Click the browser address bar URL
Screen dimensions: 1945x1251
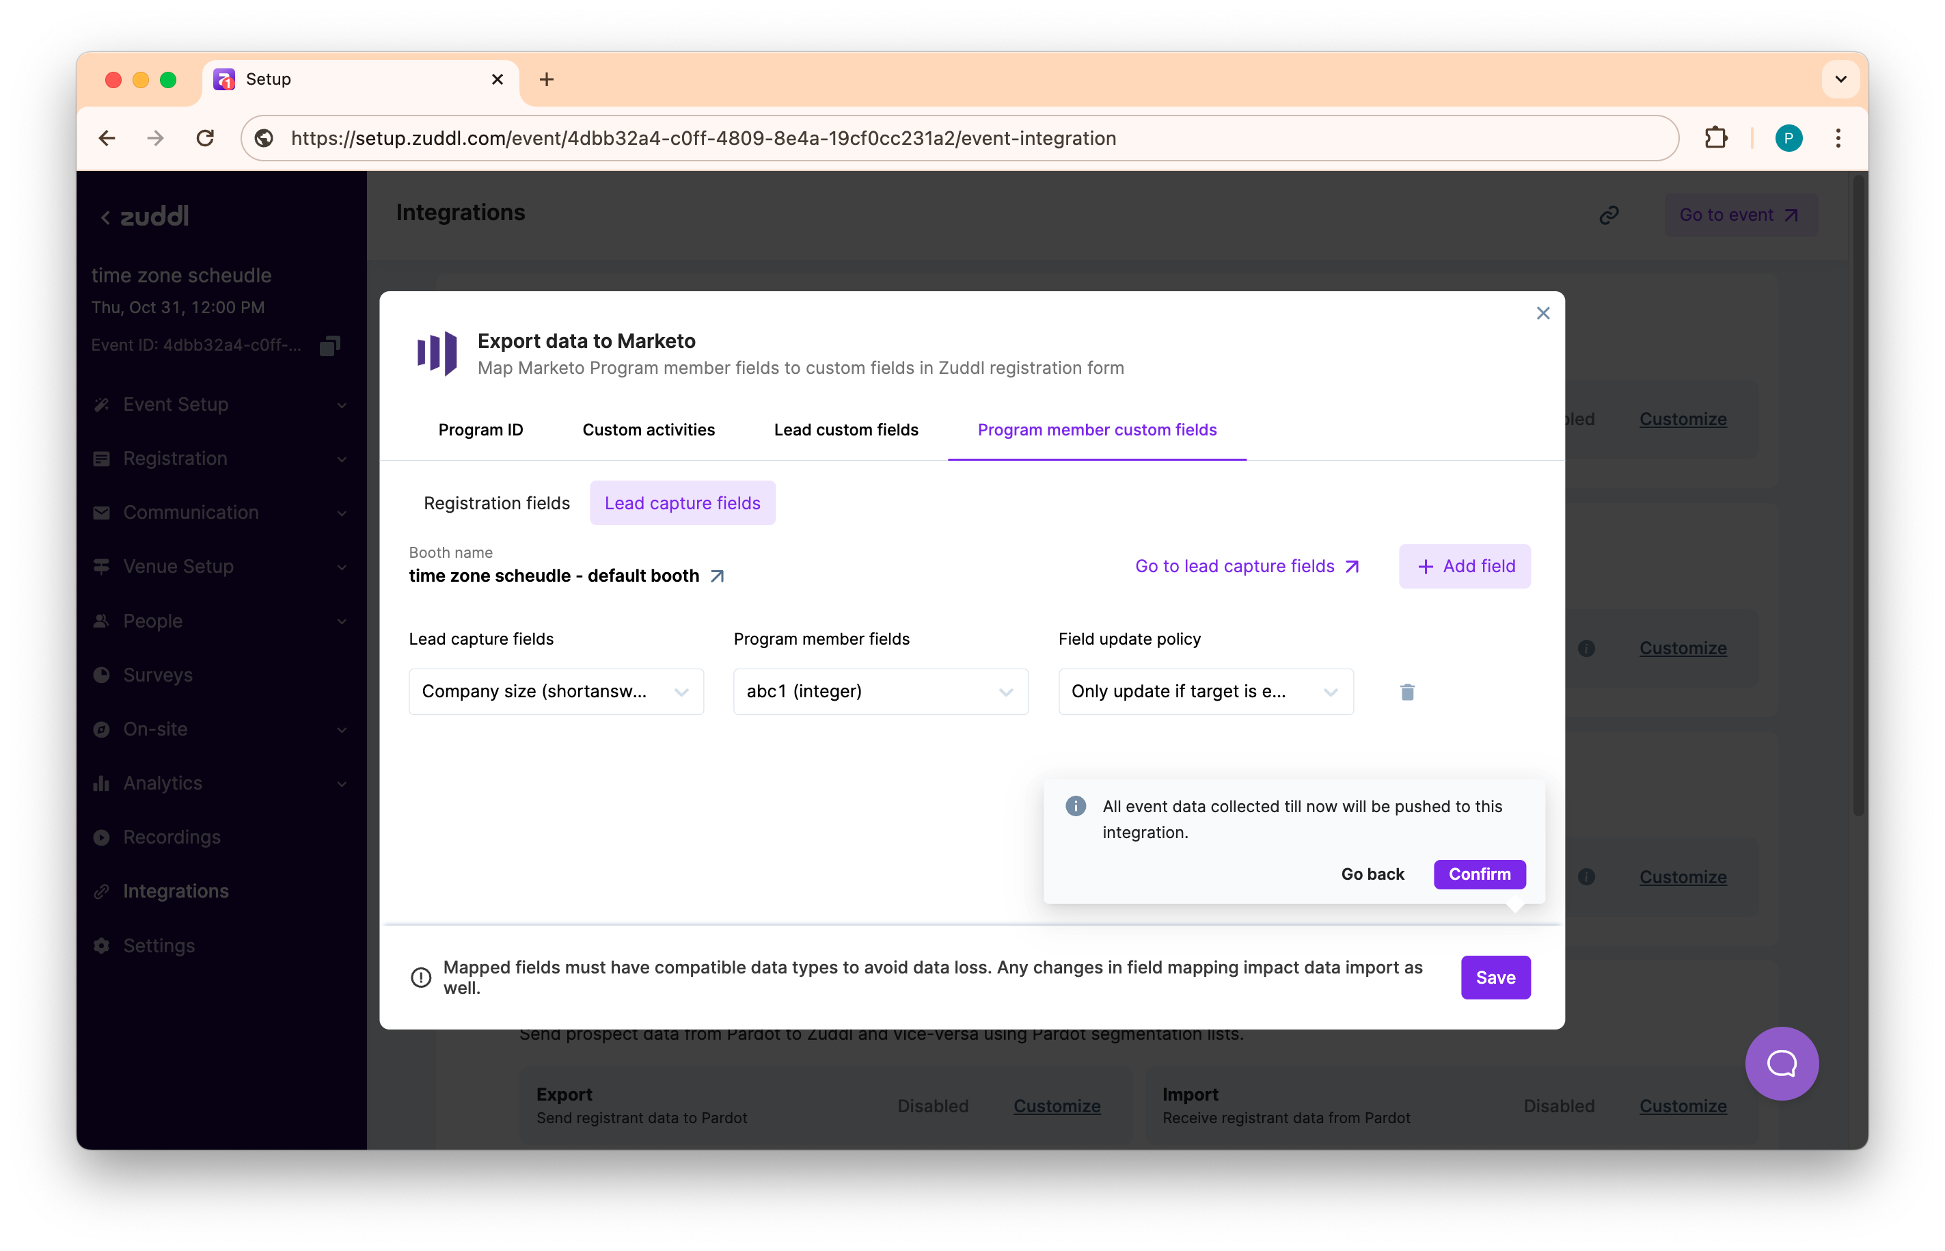(x=703, y=138)
